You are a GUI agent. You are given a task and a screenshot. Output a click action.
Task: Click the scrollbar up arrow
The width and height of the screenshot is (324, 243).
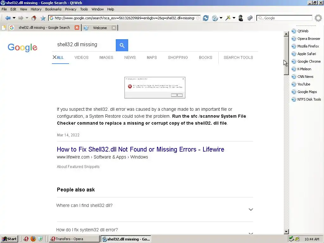[286, 34]
